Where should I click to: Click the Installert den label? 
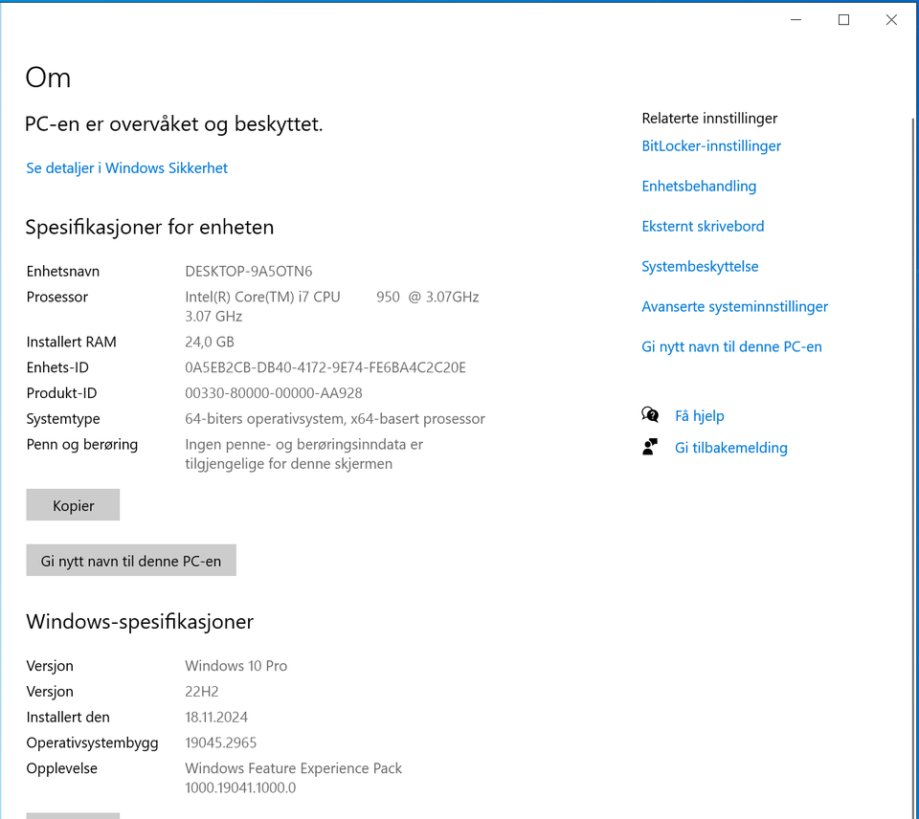point(67,717)
